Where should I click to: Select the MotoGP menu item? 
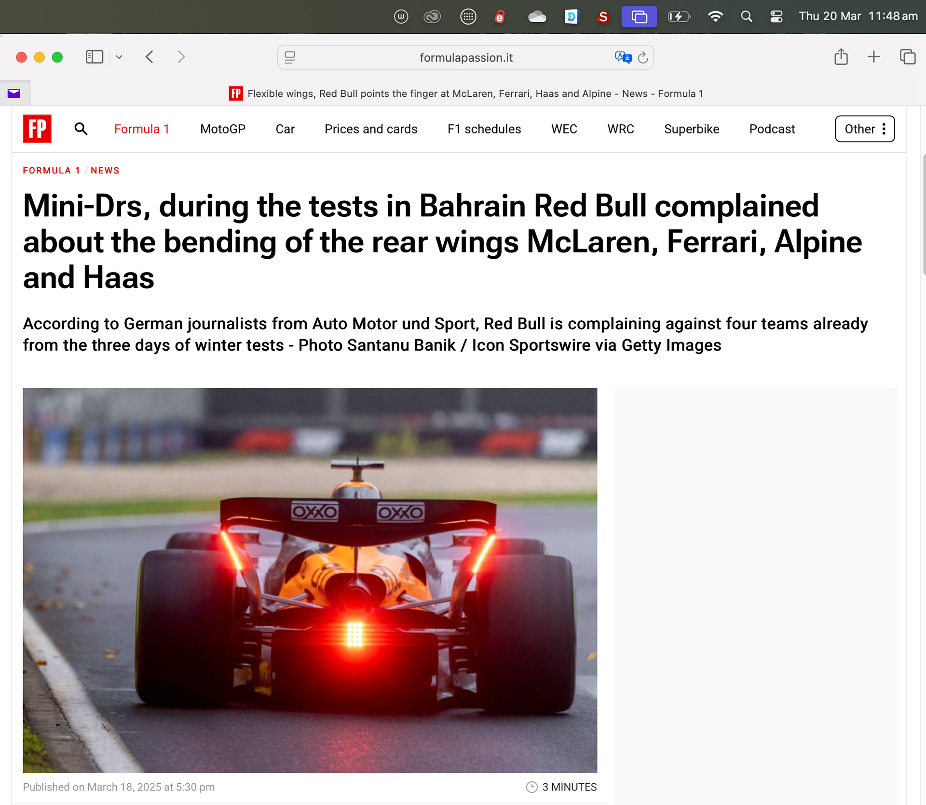[222, 129]
